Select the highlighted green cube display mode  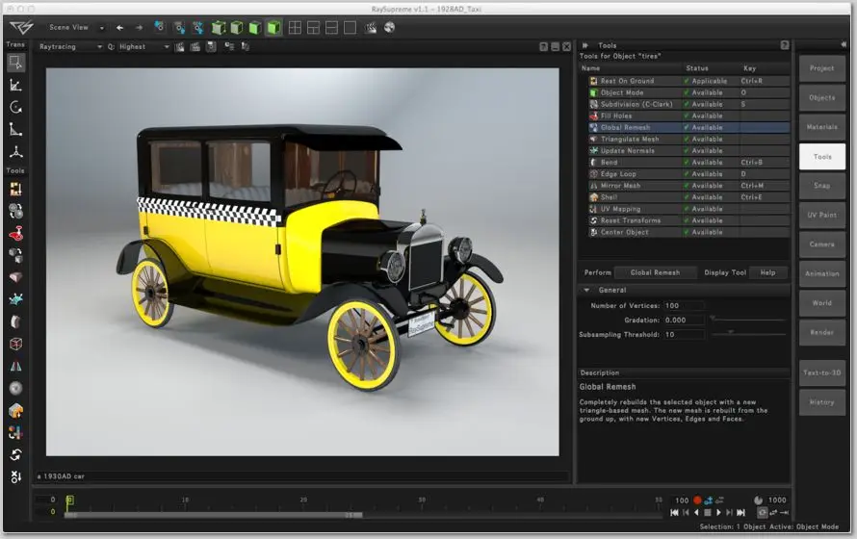click(x=273, y=27)
